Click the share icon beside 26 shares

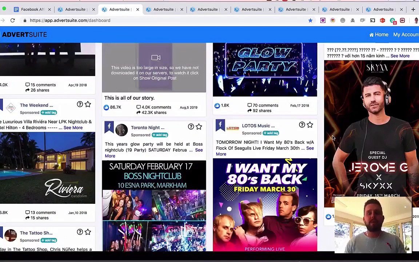tap(27, 90)
